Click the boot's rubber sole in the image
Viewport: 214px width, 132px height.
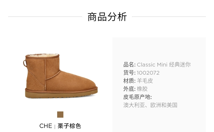point(61,94)
